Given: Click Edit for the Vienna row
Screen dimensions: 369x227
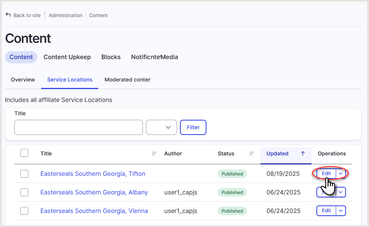Looking at the screenshot, I should click(x=326, y=211).
